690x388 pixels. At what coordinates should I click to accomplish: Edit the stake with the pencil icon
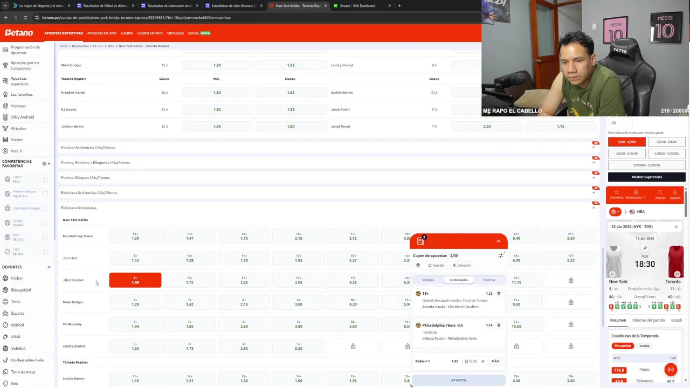[483, 361]
